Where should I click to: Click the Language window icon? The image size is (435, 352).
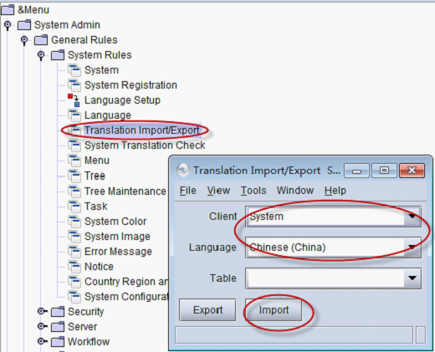74,115
